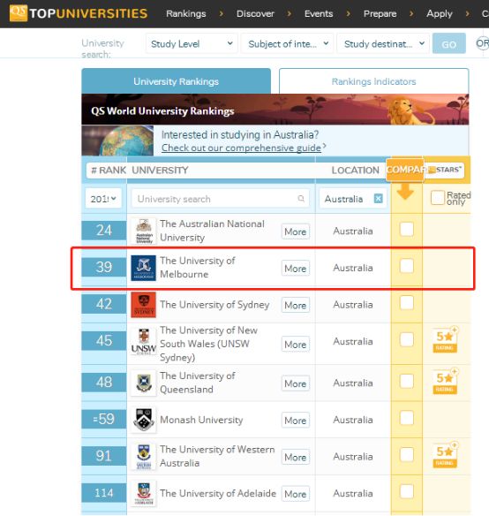Open The University of Sydney name link
The image size is (489, 516).
214,305
